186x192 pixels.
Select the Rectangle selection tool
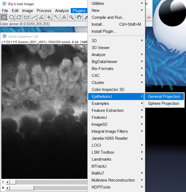click(4, 17)
